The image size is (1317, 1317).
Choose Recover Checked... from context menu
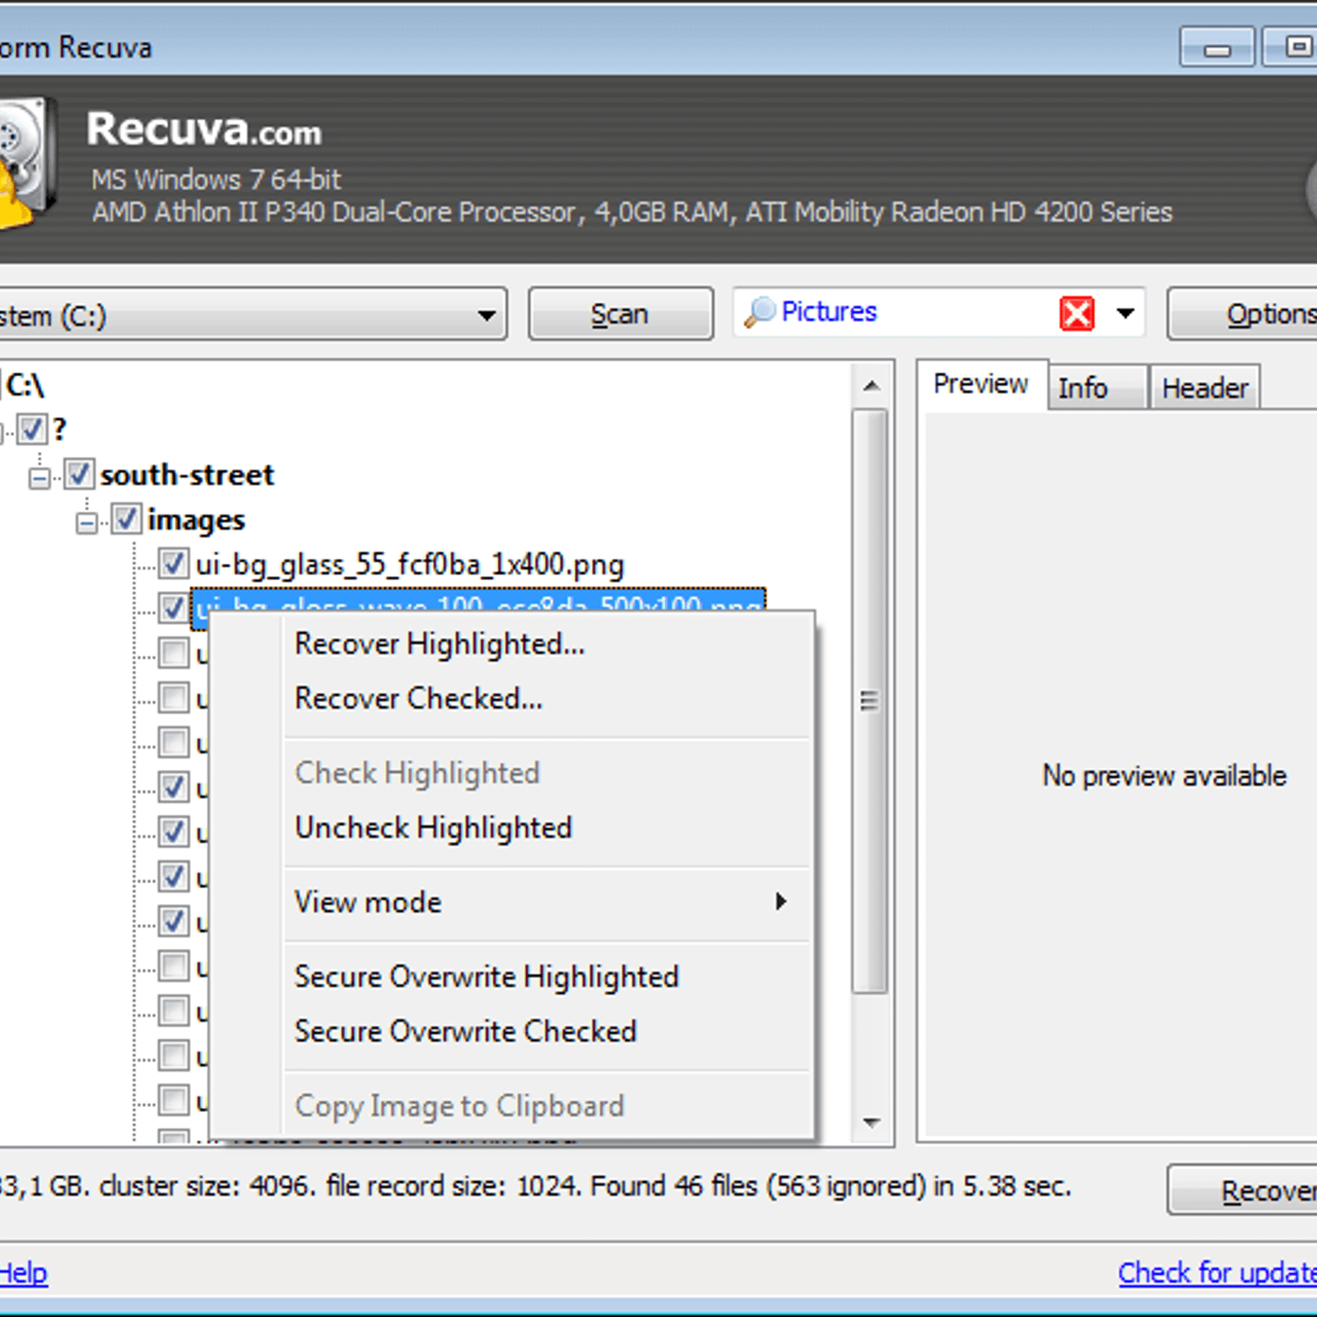[547, 698]
